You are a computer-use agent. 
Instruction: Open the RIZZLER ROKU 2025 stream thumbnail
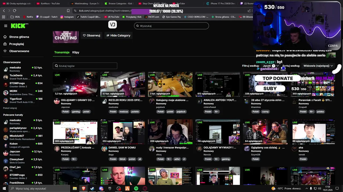(x=123, y=84)
